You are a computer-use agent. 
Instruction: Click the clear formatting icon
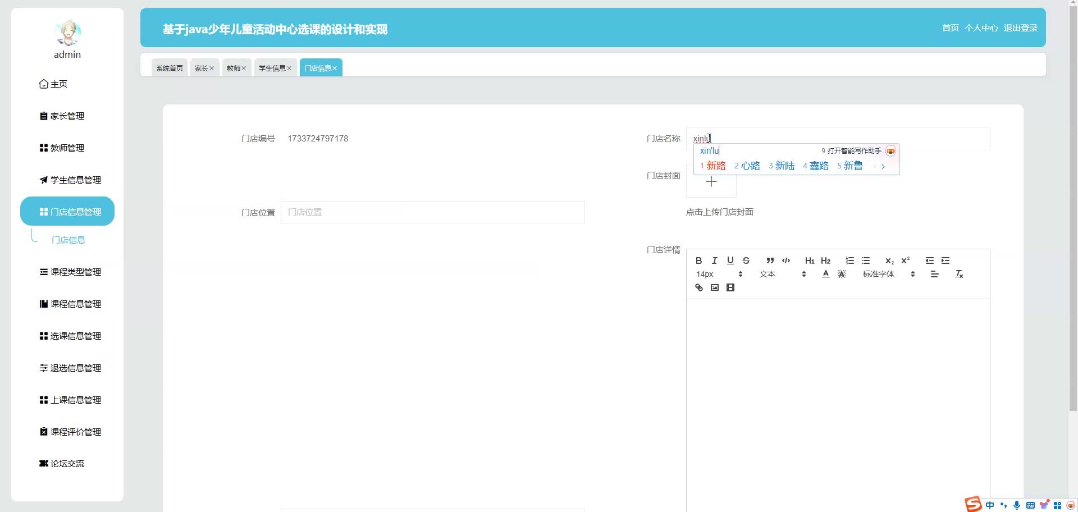tap(959, 274)
